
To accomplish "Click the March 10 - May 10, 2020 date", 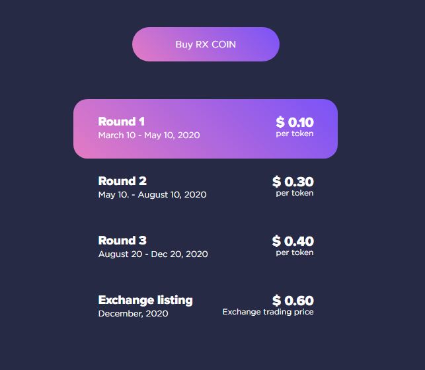I will 149,135.
